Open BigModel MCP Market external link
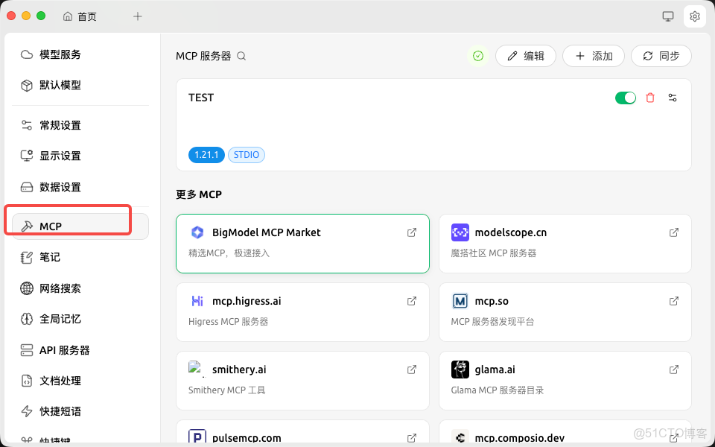 pyautogui.click(x=412, y=232)
